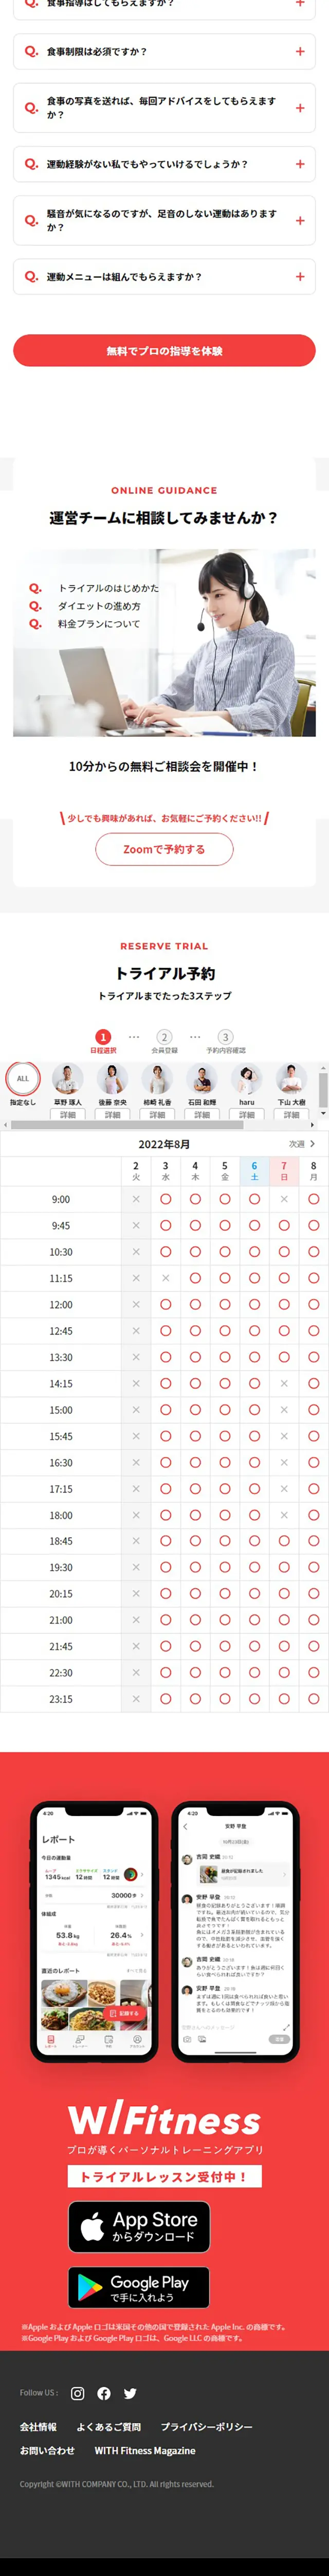Expand the 食事制限は必須ですか？ question

pyautogui.click(x=164, y=51)
